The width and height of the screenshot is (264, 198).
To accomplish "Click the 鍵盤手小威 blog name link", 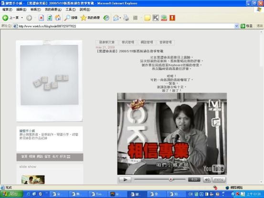I will tap(27, 131).
